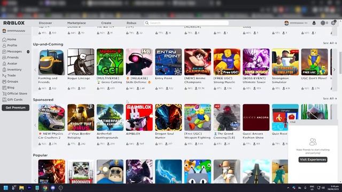This screenshot has width=342, height=192.
Task: Open Avatar in the sidebar
Action: [x=10, y=63]
